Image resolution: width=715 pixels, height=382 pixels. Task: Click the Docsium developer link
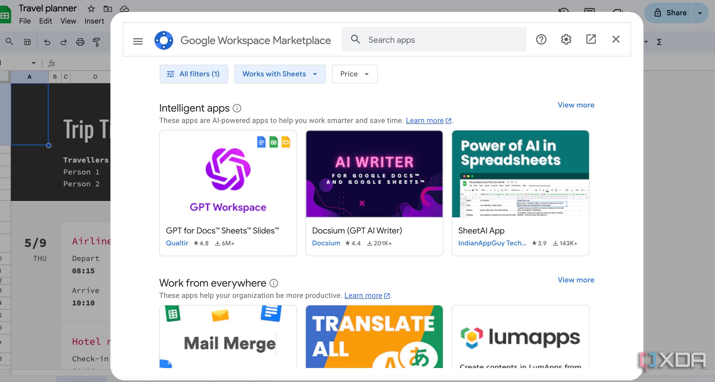[326, 243]
